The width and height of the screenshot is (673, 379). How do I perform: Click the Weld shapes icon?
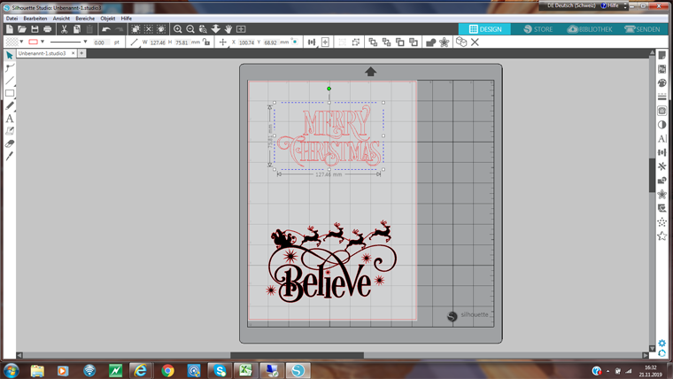pos(430,43)
